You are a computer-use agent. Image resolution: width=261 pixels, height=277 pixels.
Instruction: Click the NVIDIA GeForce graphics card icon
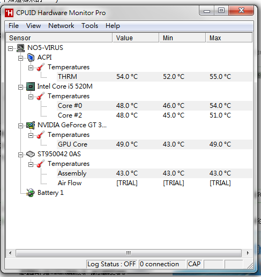(31, 125)
